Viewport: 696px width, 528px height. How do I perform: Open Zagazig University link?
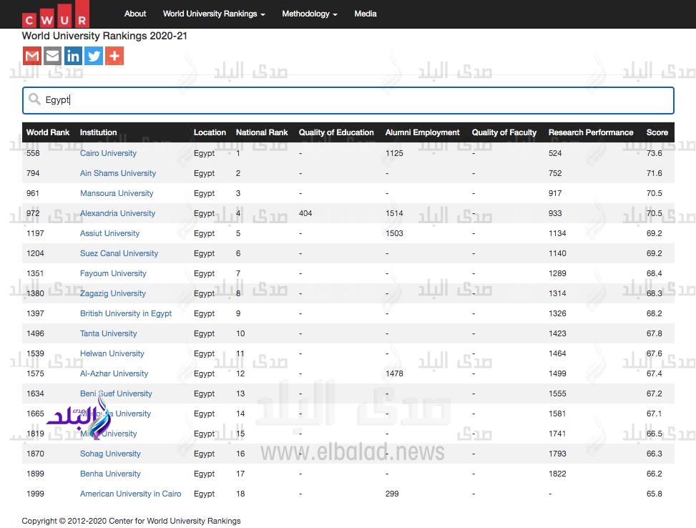(x=113, y=293)
